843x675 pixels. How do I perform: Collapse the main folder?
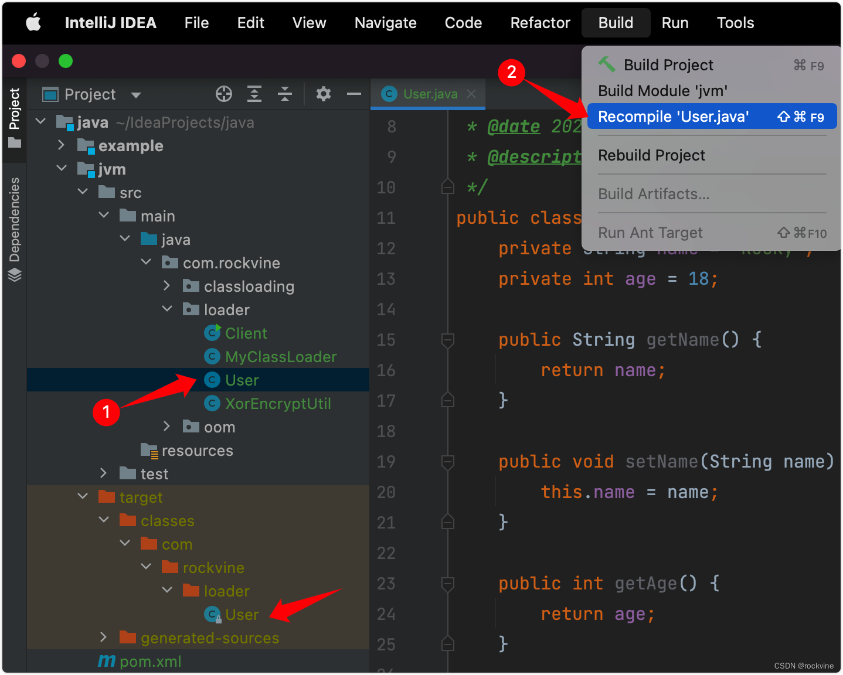pos(104,215)
